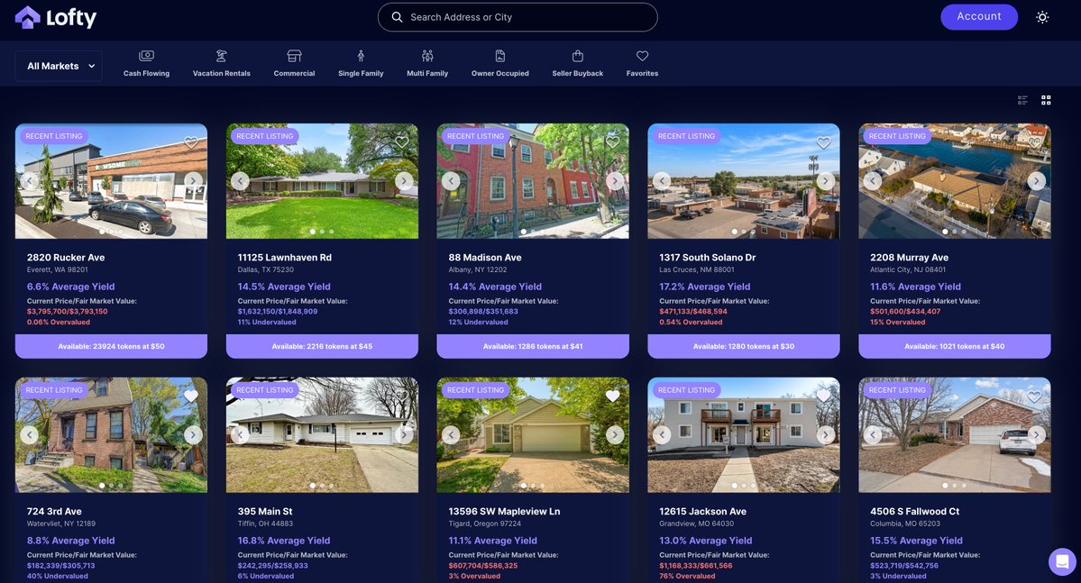Select the Multi Family category
The height and width of the screenshot is (583, 1081).
click(427, 63)
